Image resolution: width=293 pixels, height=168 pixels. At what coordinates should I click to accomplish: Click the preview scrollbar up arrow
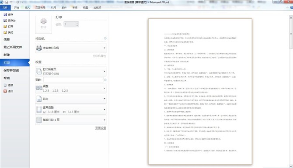[291, 17]
